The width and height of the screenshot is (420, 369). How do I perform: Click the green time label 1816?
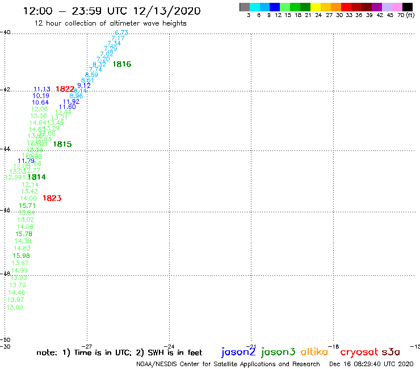click(x=122, y=64)
